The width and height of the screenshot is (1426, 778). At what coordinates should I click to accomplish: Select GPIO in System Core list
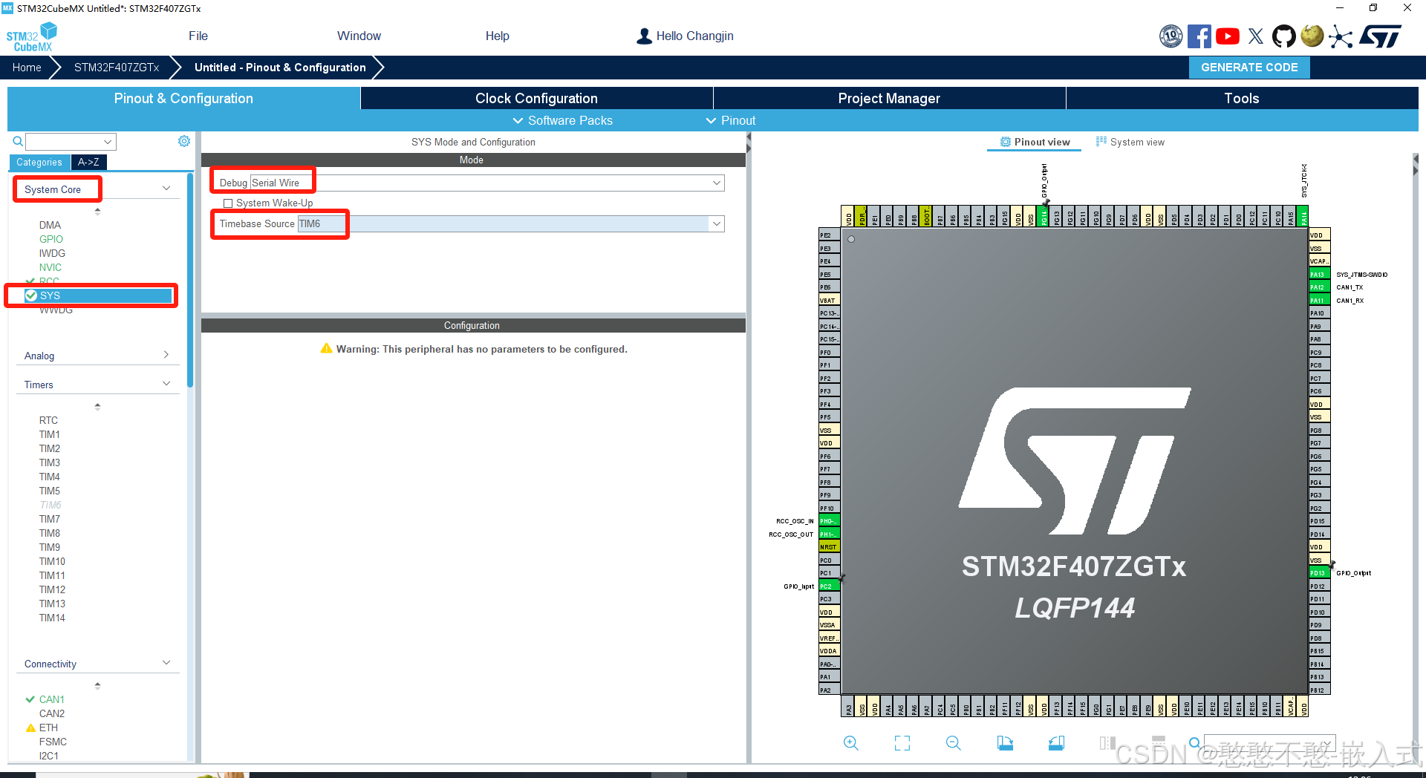click(x=51, y=239)
